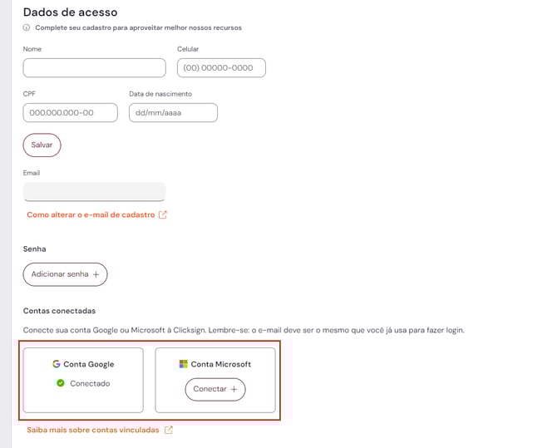
Task: Click the plus icon in Adicionar senha
Action: pos(96,274)
